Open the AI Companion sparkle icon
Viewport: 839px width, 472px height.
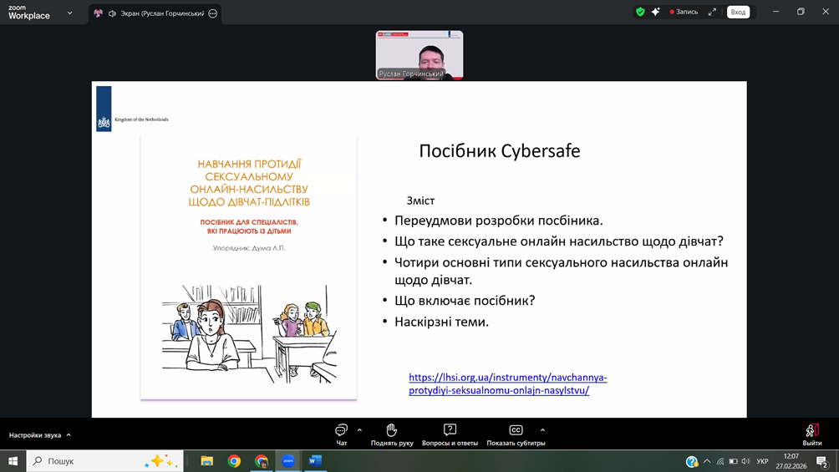656,12
